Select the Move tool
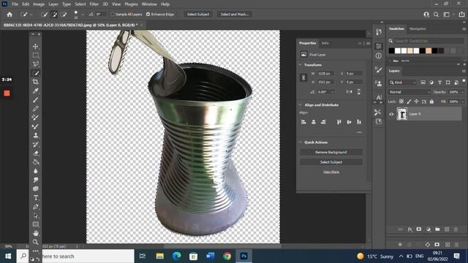468x263 pixels. pos(36,47)
